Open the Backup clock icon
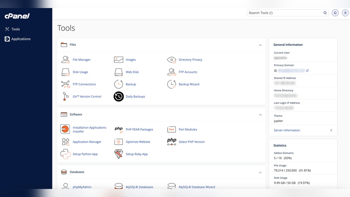Viewport: 350px width, 197px height. point(119,84)
